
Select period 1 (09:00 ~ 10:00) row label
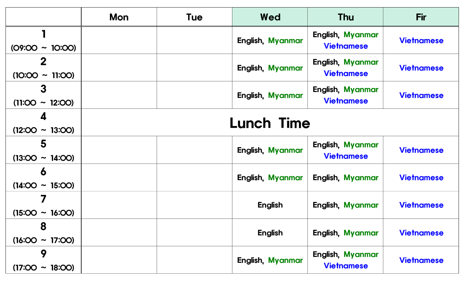click(43, 40)
